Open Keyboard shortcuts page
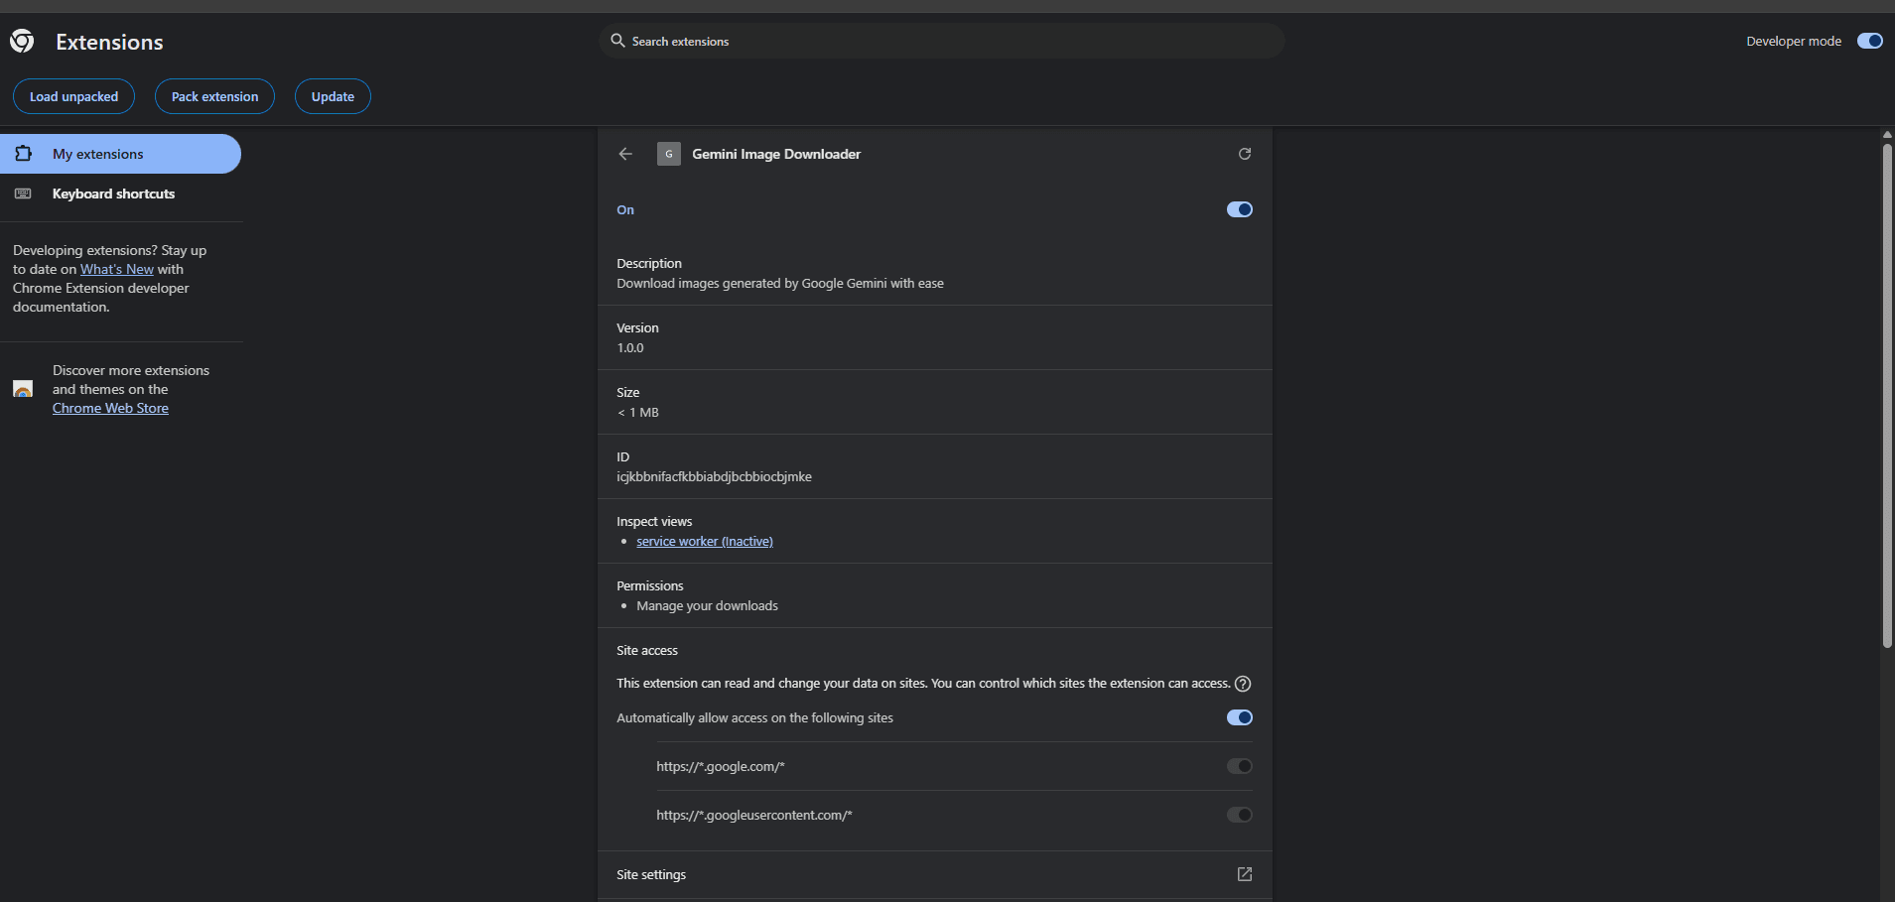The height and width of the screenshot is (902, 1895). coord(120,193)
